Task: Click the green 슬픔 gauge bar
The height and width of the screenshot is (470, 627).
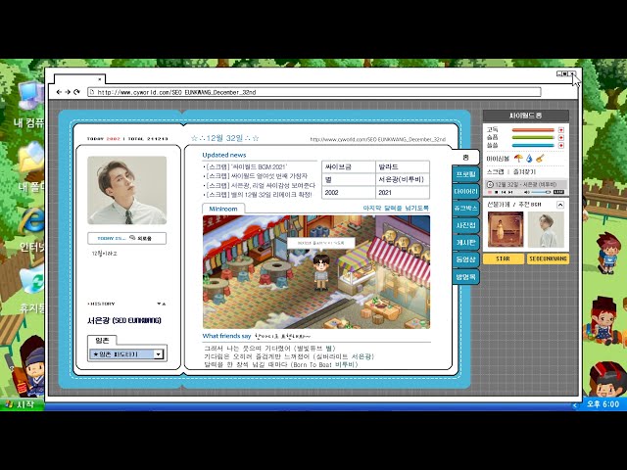Action: (x=533, y=137)
